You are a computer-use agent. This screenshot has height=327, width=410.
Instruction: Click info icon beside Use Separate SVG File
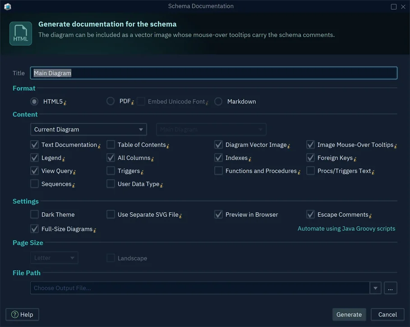[x=181, y=216]
